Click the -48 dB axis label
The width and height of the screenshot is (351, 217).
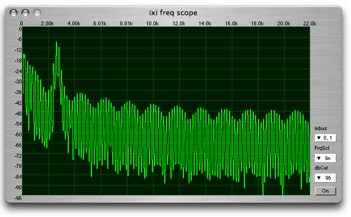[x=18, y=113]
